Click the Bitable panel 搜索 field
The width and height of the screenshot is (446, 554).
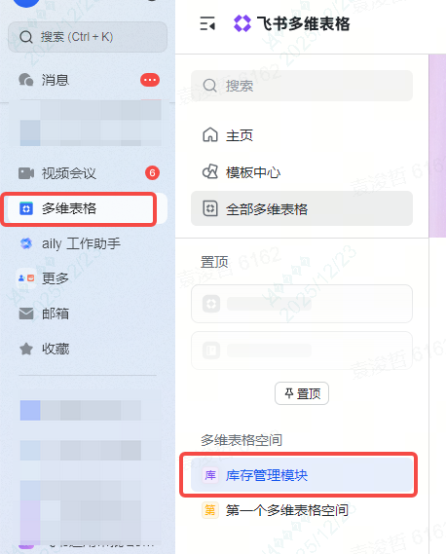point(302,86)
